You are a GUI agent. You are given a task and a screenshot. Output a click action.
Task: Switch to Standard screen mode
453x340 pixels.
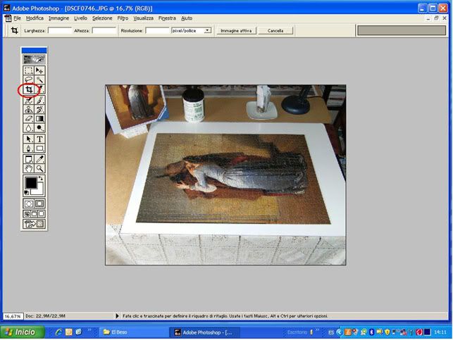pos(27,214)
